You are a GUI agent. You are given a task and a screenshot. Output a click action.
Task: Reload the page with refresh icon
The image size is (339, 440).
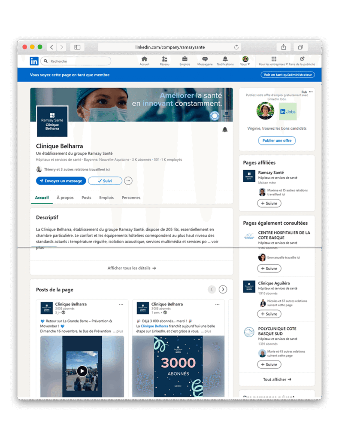point(236,47)
